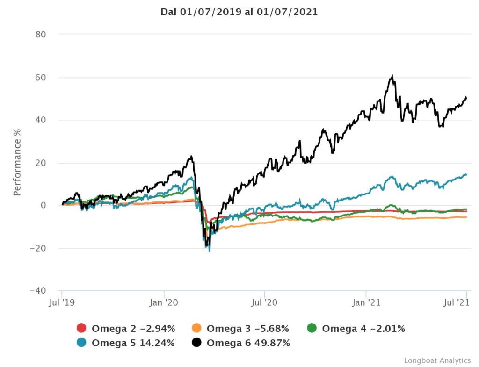Click the Performance % axis title
This screenshot has height=367, width=479.
pos(17,163)
